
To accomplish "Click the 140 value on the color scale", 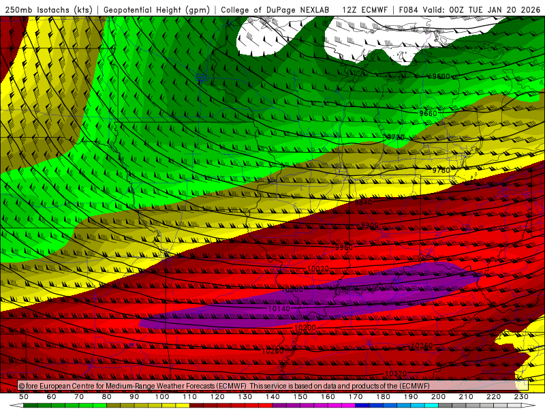I will click(272, 397).
